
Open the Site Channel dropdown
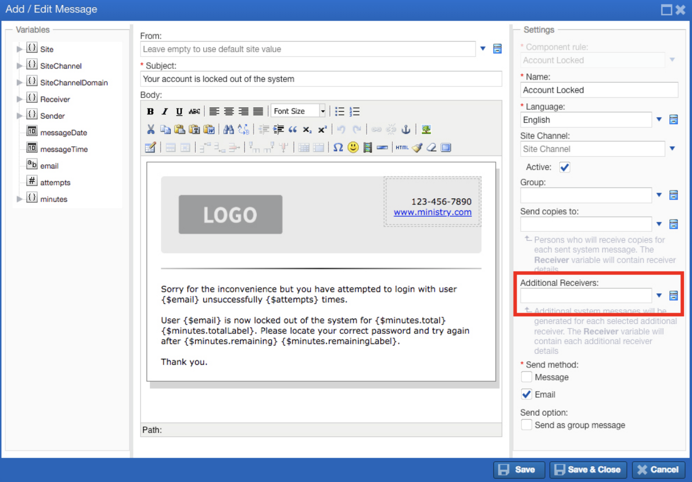tap(672, 149)
